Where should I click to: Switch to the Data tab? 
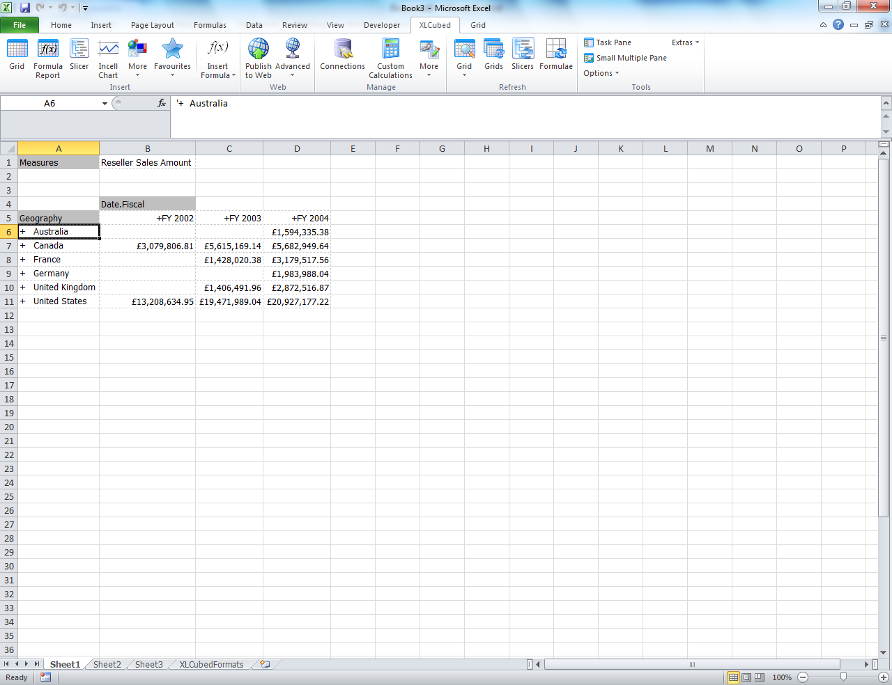pos(254,25)
